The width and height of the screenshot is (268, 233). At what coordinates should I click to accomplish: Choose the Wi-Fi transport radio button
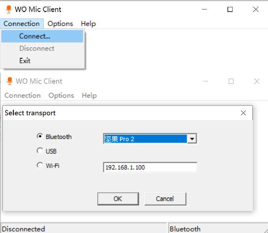(x=40, y=165)
